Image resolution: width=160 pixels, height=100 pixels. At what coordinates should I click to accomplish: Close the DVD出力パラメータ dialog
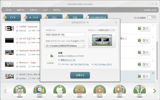116,23
